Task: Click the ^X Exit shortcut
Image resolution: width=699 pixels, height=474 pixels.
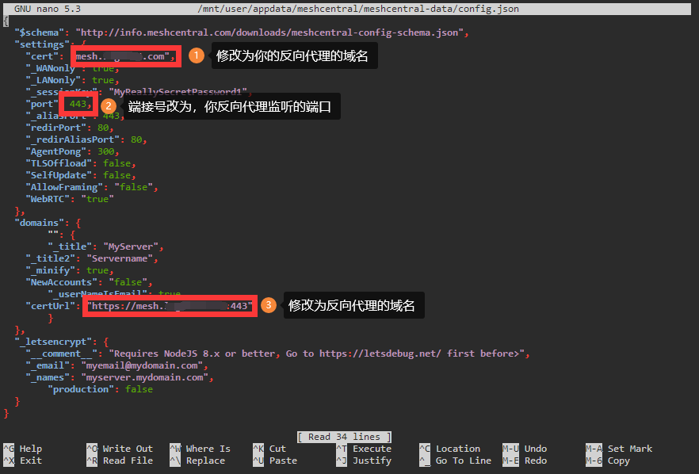Action: tap(24, 461)
